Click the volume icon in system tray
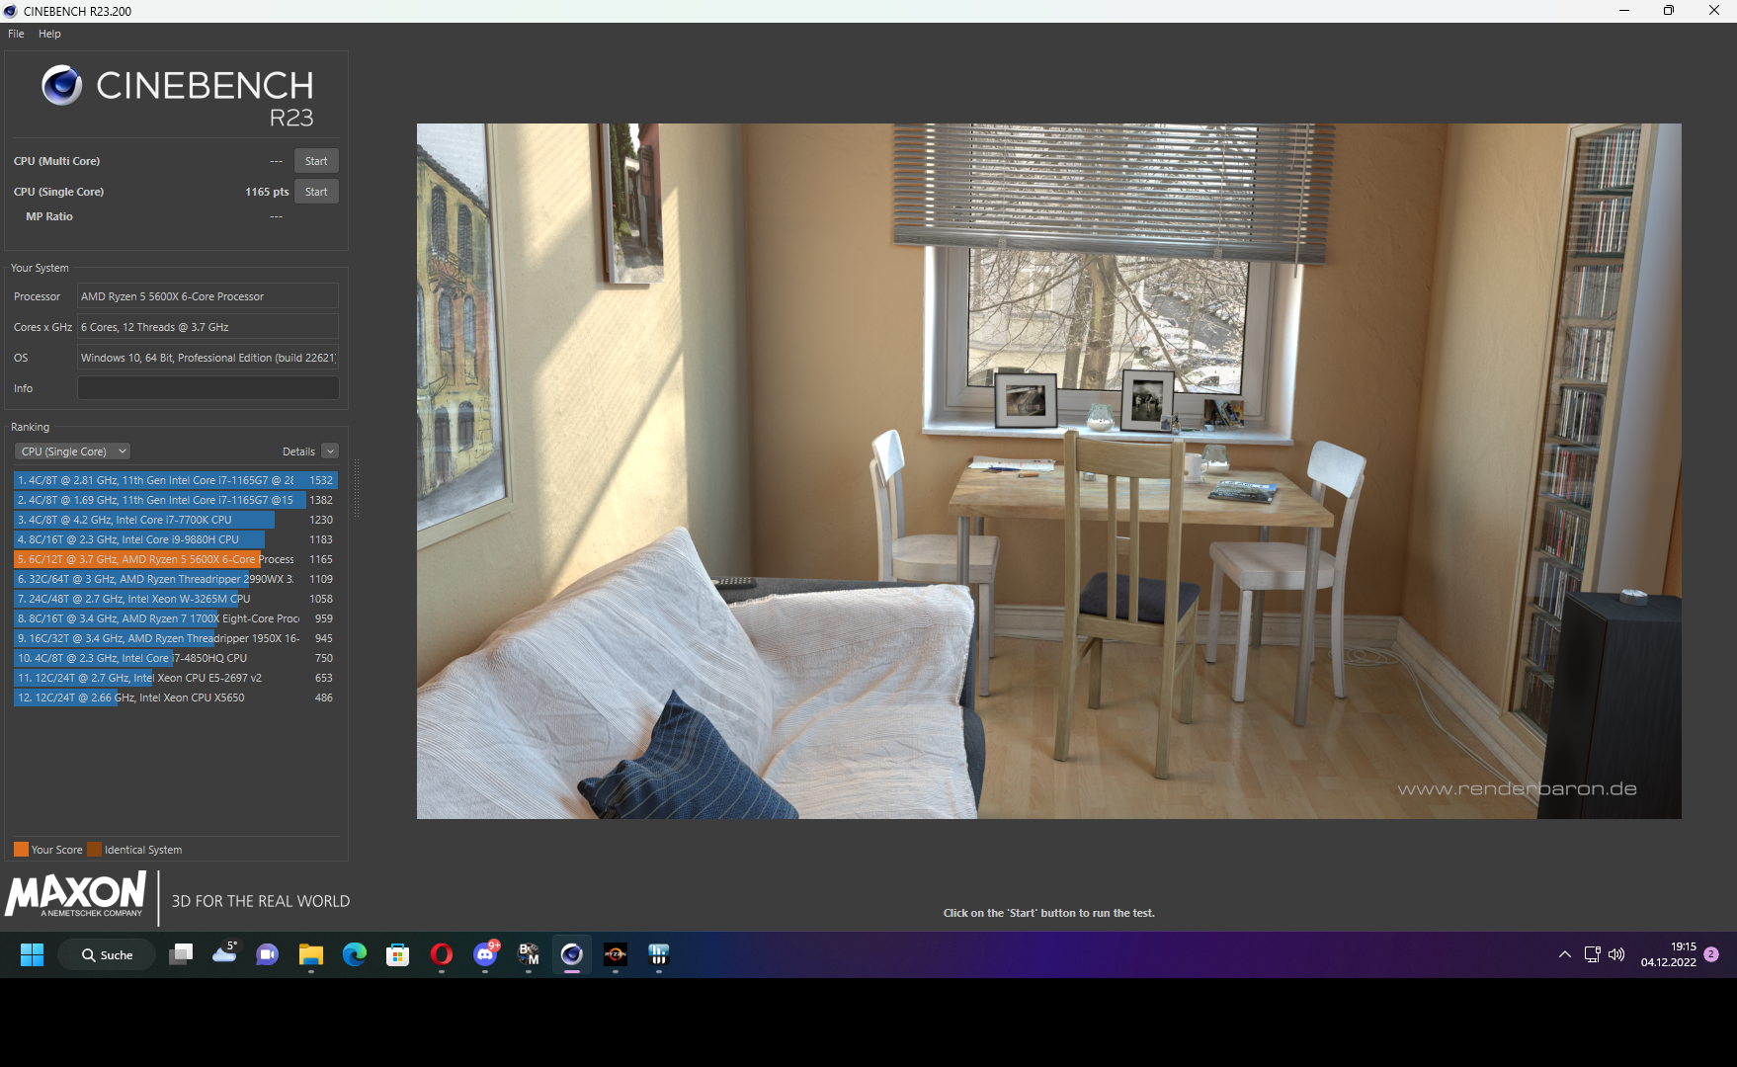Image resolution: width=1737 pixels, height=1067 pixels. pyautogui.click(x=1615, y=954)
